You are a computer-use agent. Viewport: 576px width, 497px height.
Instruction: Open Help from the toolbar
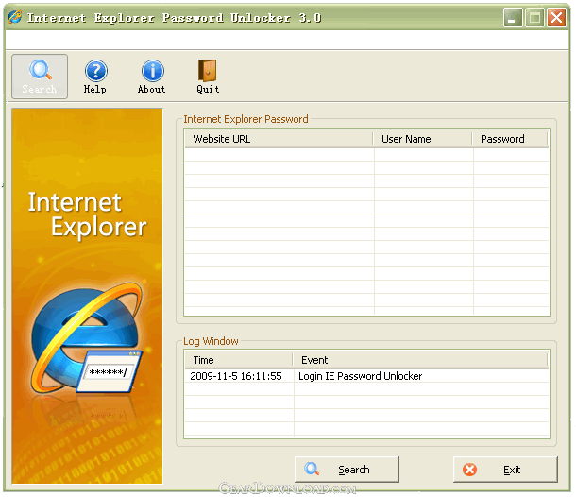tap(95, 77)
